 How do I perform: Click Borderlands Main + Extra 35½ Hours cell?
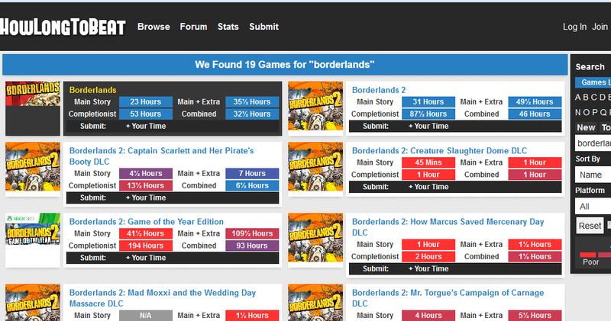click(252, 102)
